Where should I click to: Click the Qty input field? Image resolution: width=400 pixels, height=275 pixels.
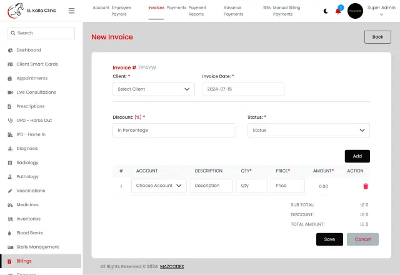252,186
